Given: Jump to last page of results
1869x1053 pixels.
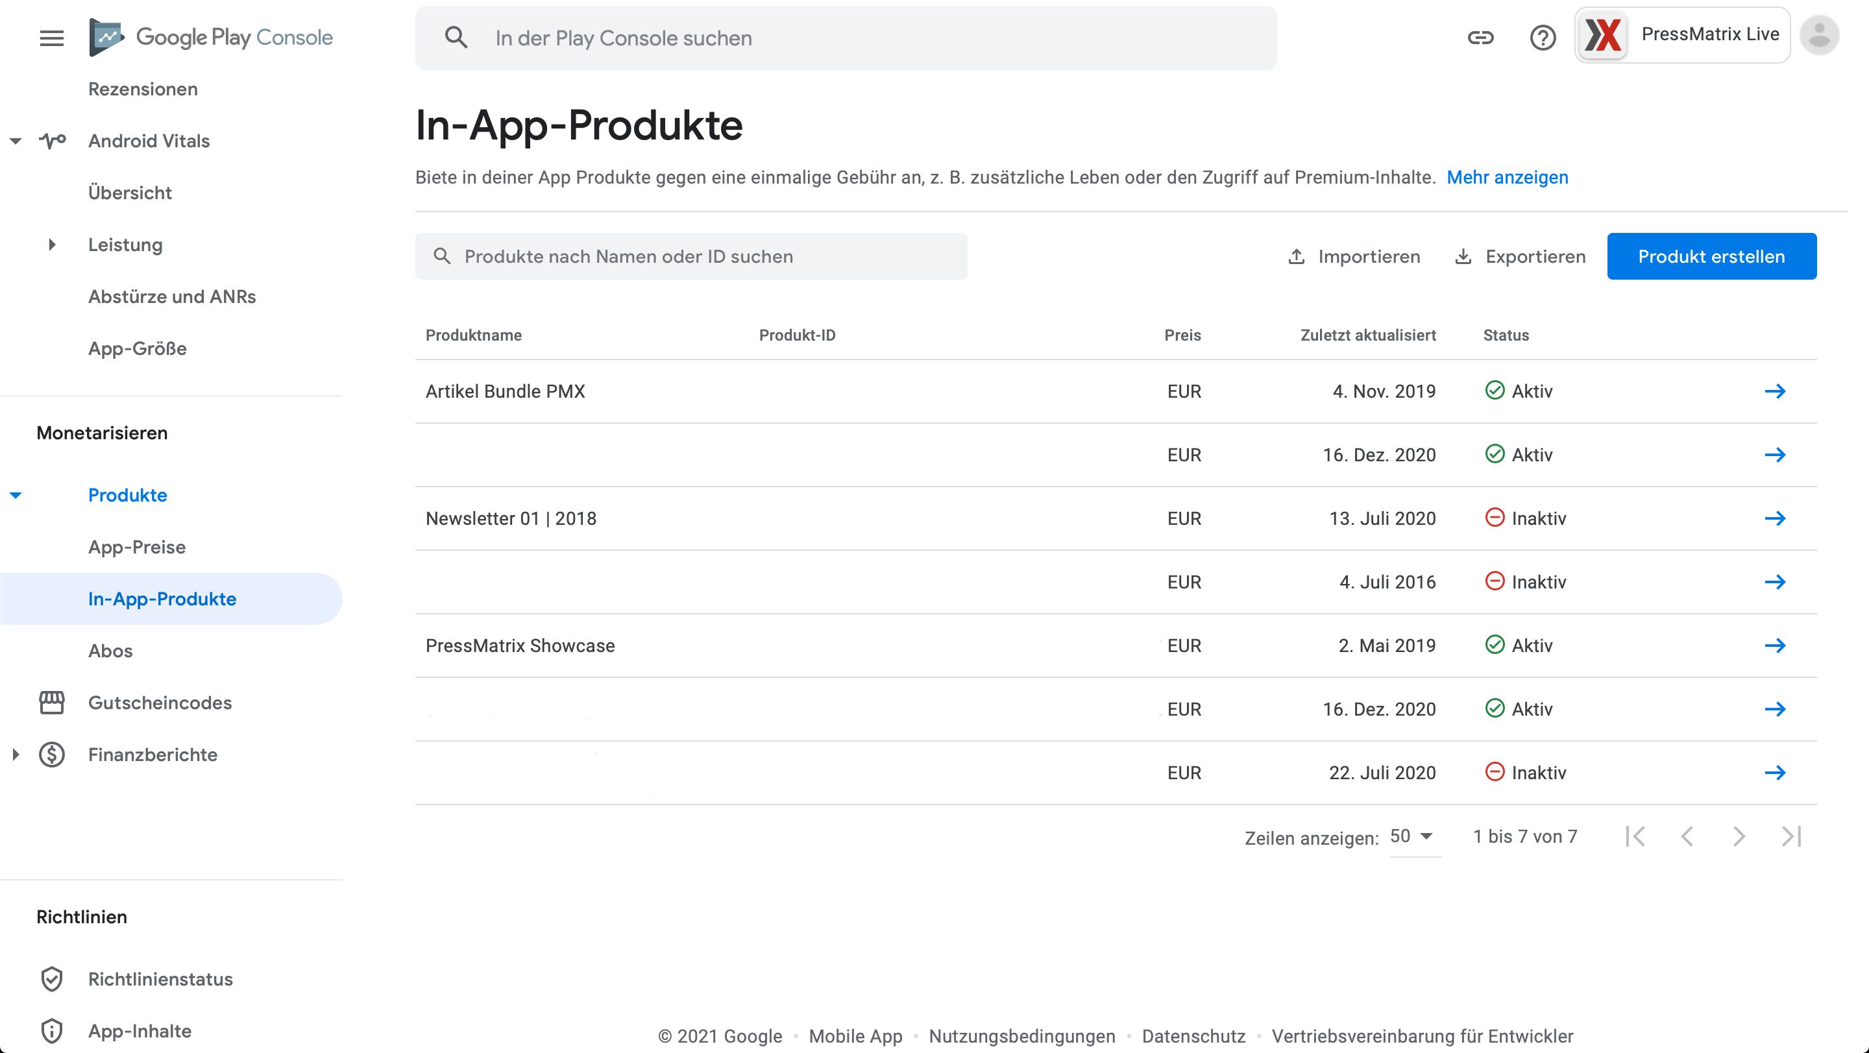Looking at the screenshot, I should 1791,837.
